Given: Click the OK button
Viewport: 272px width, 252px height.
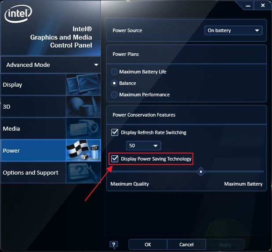Looking at the screenshot, I should 148,245.
